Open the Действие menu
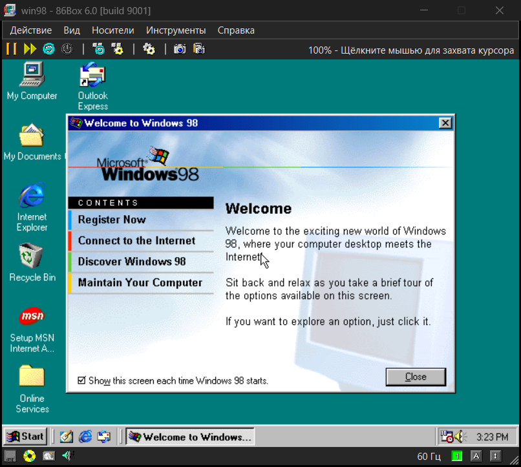This screenshot has height=467, width=521. (31, 30)
